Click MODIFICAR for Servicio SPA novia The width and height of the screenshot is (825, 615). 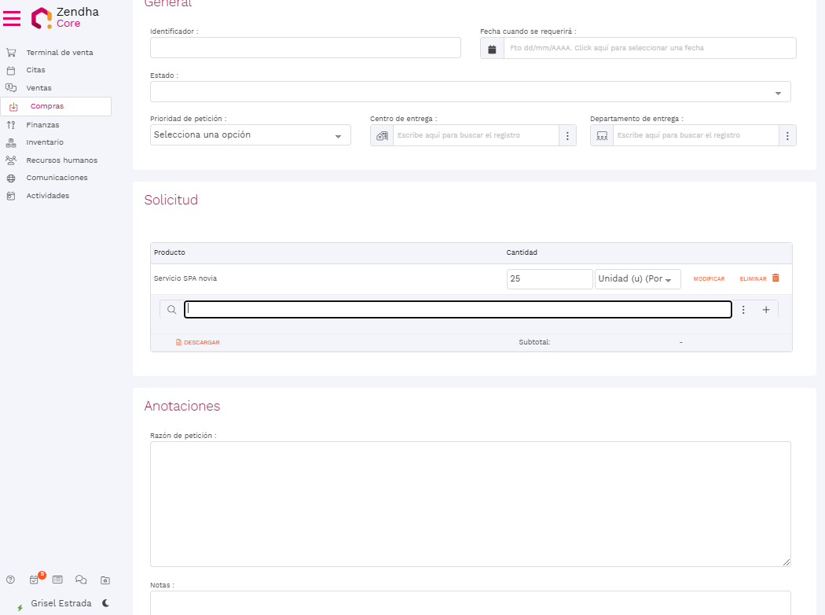(709, 279)
